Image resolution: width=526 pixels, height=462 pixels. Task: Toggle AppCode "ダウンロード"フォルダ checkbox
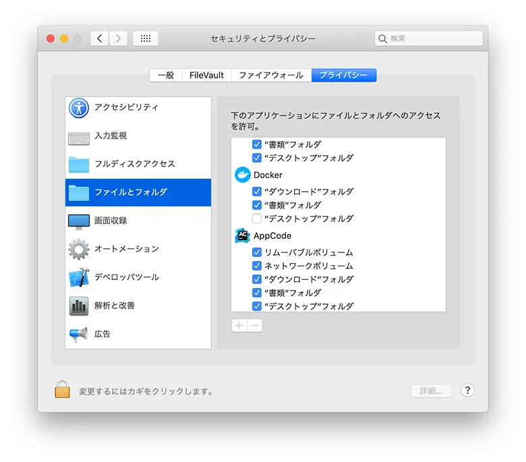coord(257,279)
